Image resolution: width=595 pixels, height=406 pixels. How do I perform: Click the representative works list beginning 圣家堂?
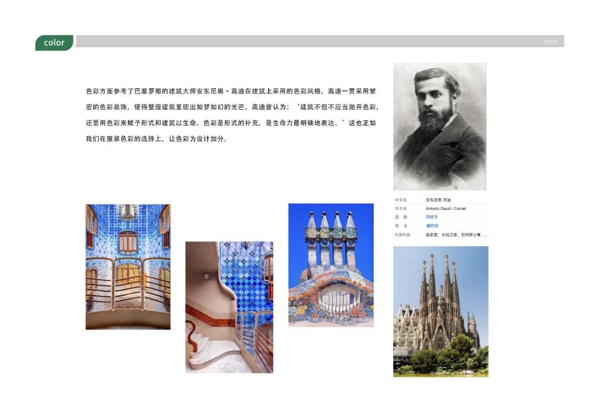pyautogui.click(x=456, y=235)
